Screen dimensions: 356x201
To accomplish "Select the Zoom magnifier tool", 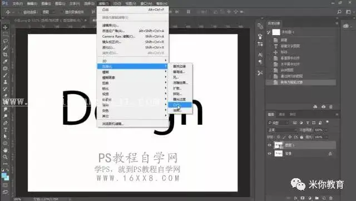I will [x=5, y=157].
